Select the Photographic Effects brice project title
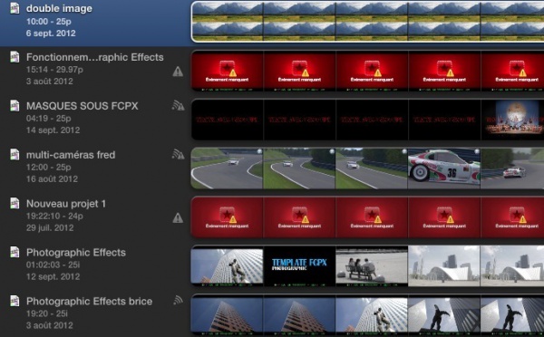 [89, 302]
